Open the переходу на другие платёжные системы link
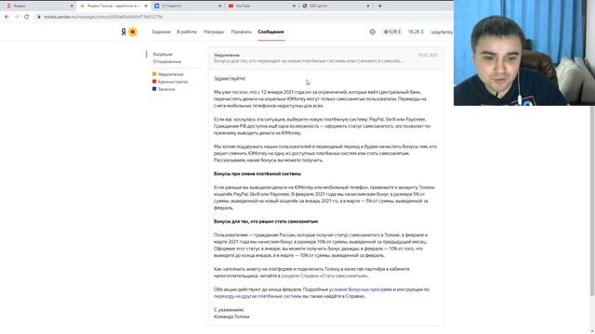The image size is (595, 334). coord(258,296)
